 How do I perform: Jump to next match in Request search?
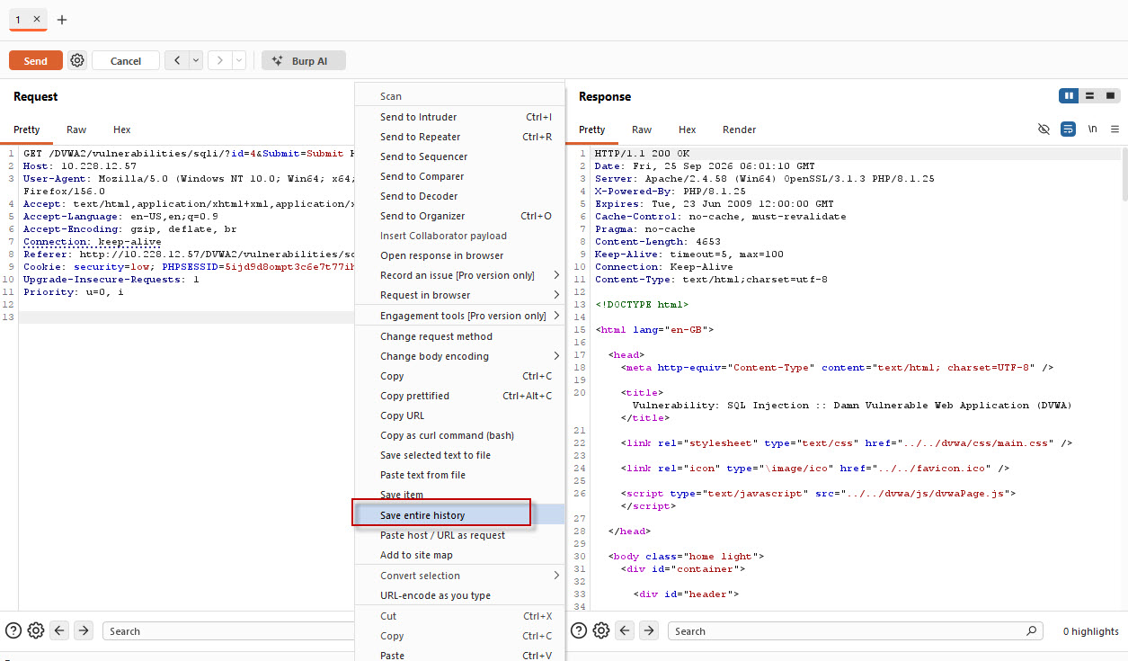coord(84,630)
